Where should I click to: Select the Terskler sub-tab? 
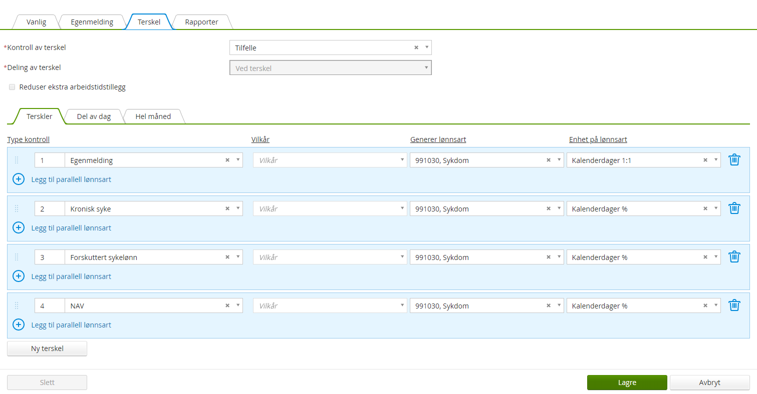point(39,116)
